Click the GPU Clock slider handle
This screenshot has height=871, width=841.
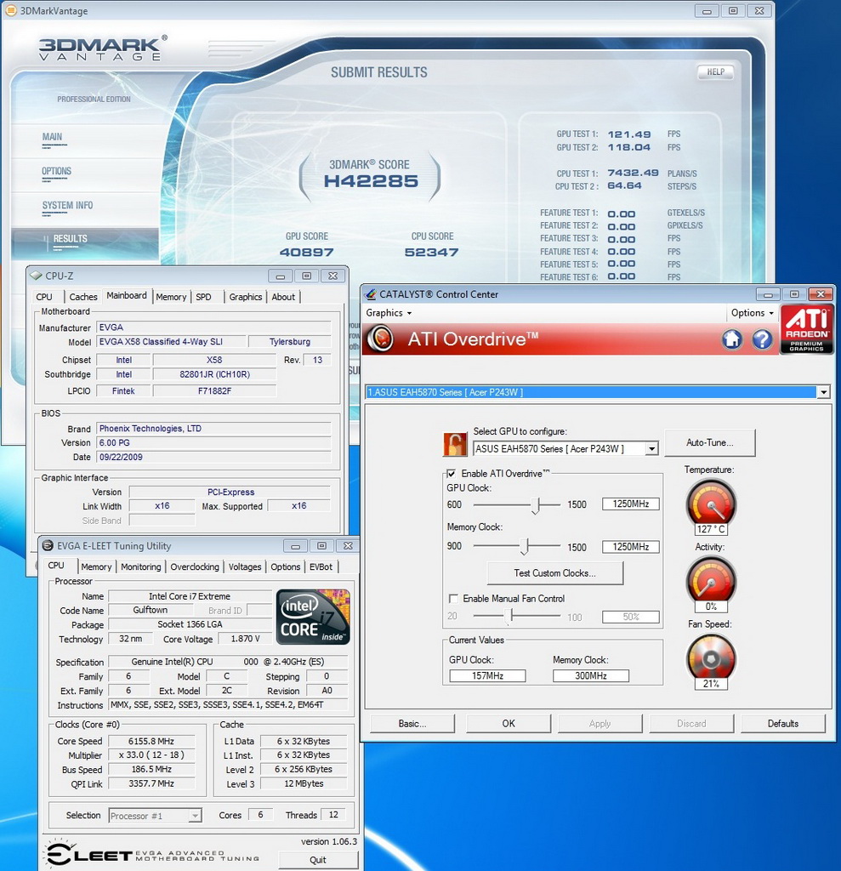click(x=536, y=505)
